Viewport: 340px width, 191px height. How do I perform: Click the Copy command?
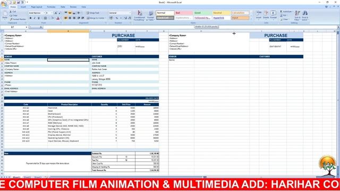[x=13, y=15]
